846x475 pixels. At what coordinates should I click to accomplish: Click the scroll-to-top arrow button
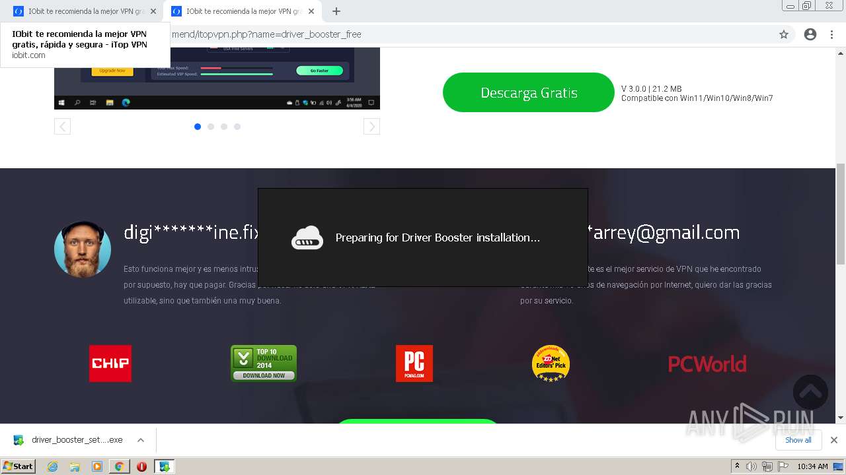click(x=810, y=392)
